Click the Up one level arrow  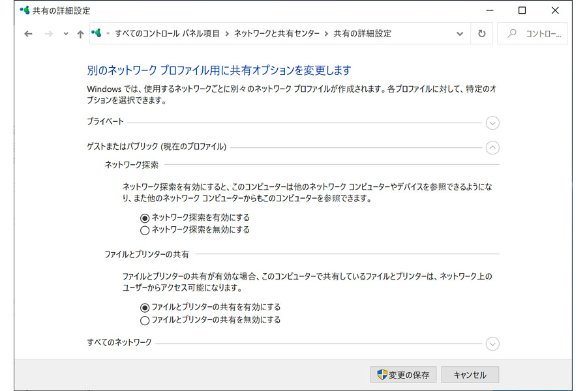(x=80, y=34)
